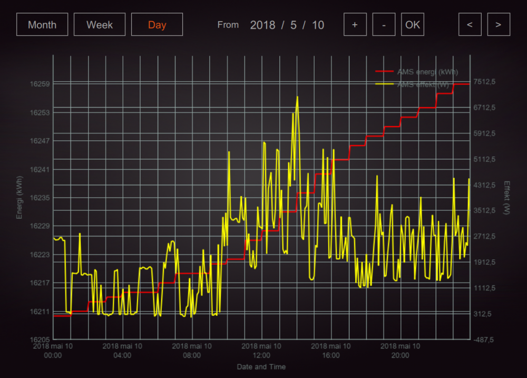Decrease the date with minus button
This screenshot has height=378, width=527.
[x=384, y=25]
